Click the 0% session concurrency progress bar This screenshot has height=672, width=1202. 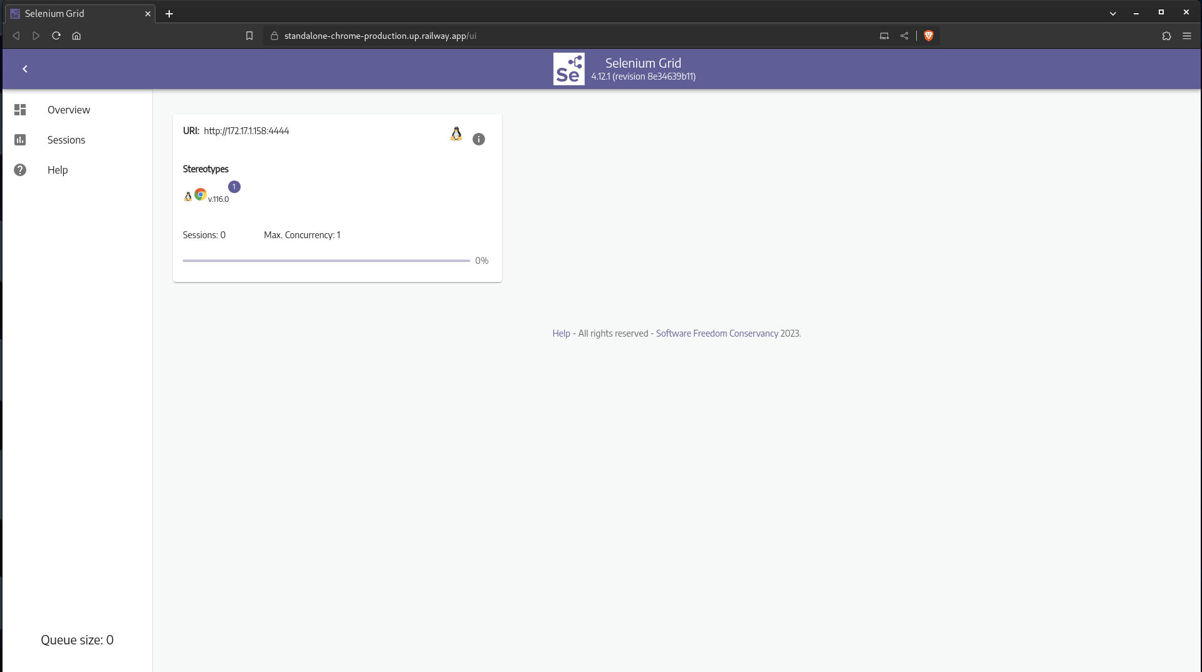326,260
